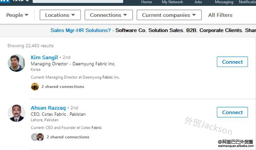Click the 'Korea' location text
Screen dimensions: 256x150
pyautogui.click(x=35, y=70)
